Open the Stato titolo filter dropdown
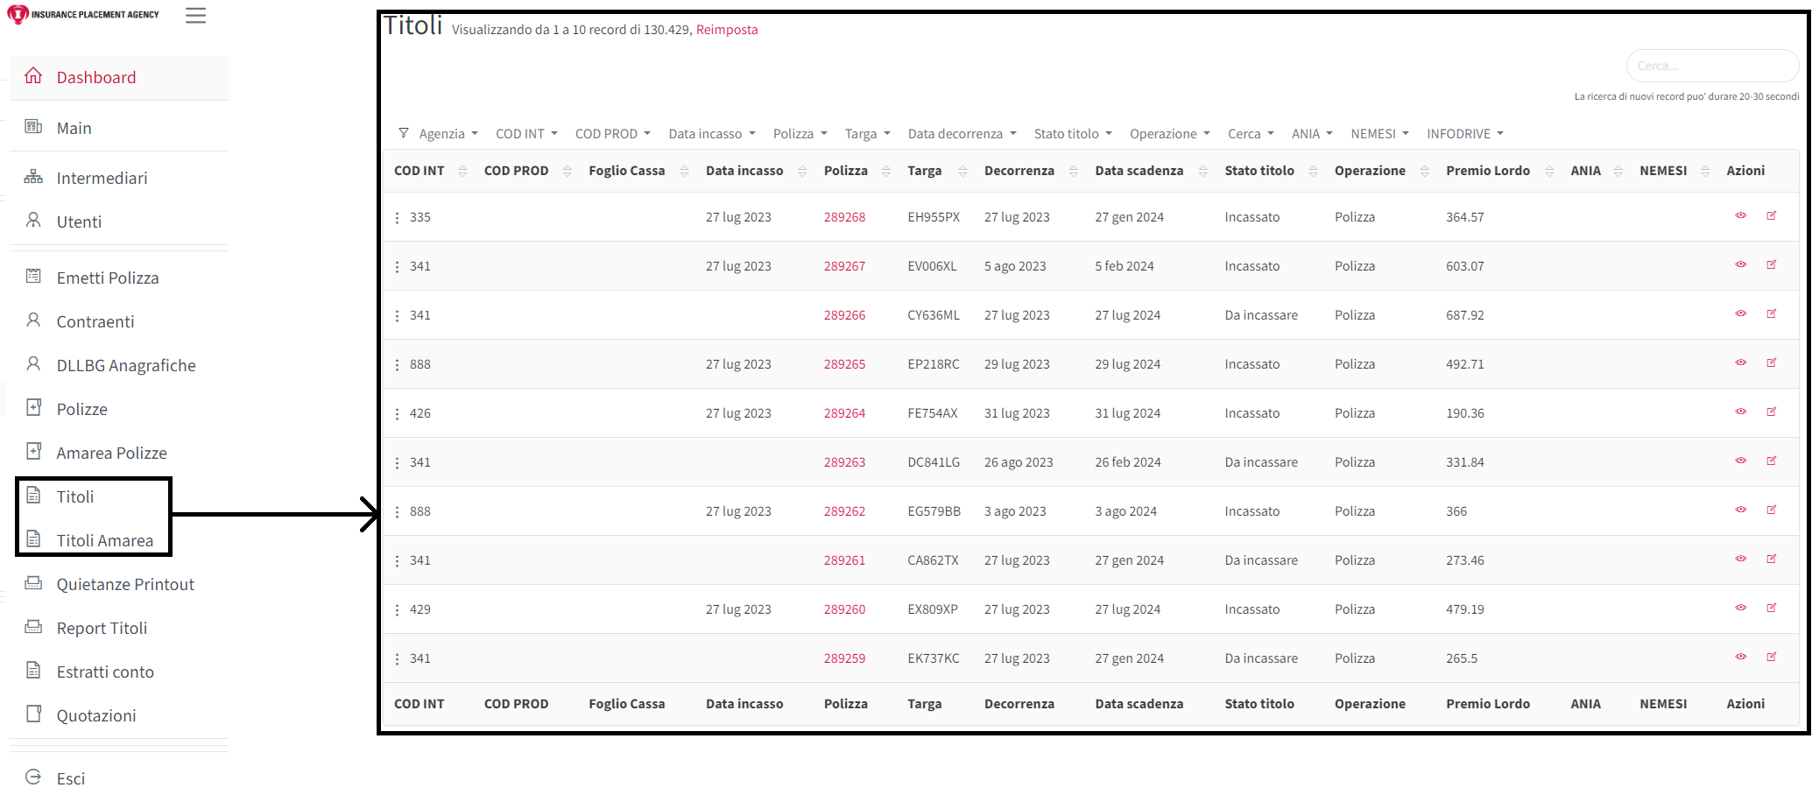Viewport: 1819px width, 795px height. tap(1072, 134)
